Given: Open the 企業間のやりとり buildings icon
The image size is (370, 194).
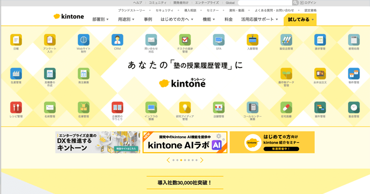Looking at the screenshot, I should 117,107.
